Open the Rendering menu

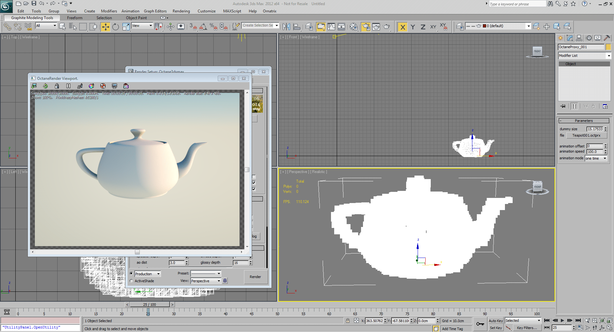click(x=181, y=11)
